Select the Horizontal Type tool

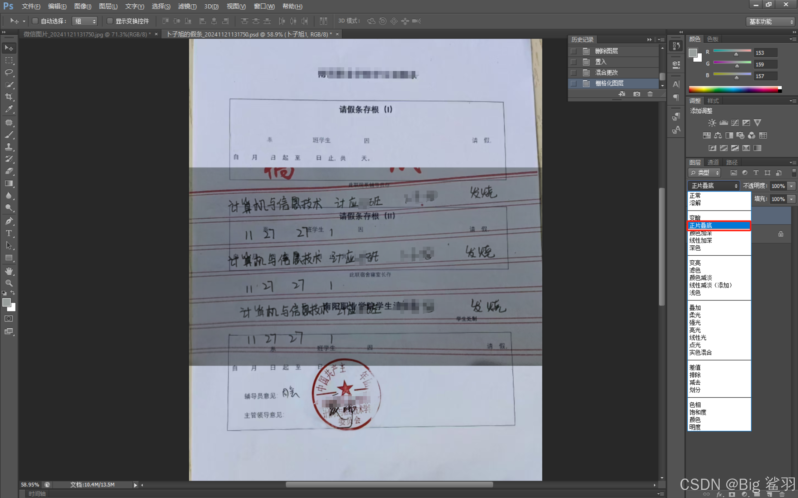tap(9, 233)
